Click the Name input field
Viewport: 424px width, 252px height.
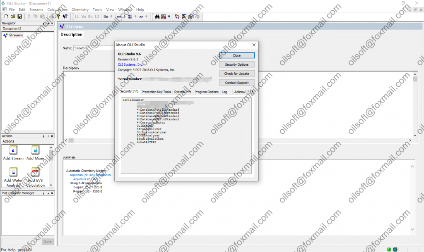[94, 48]
